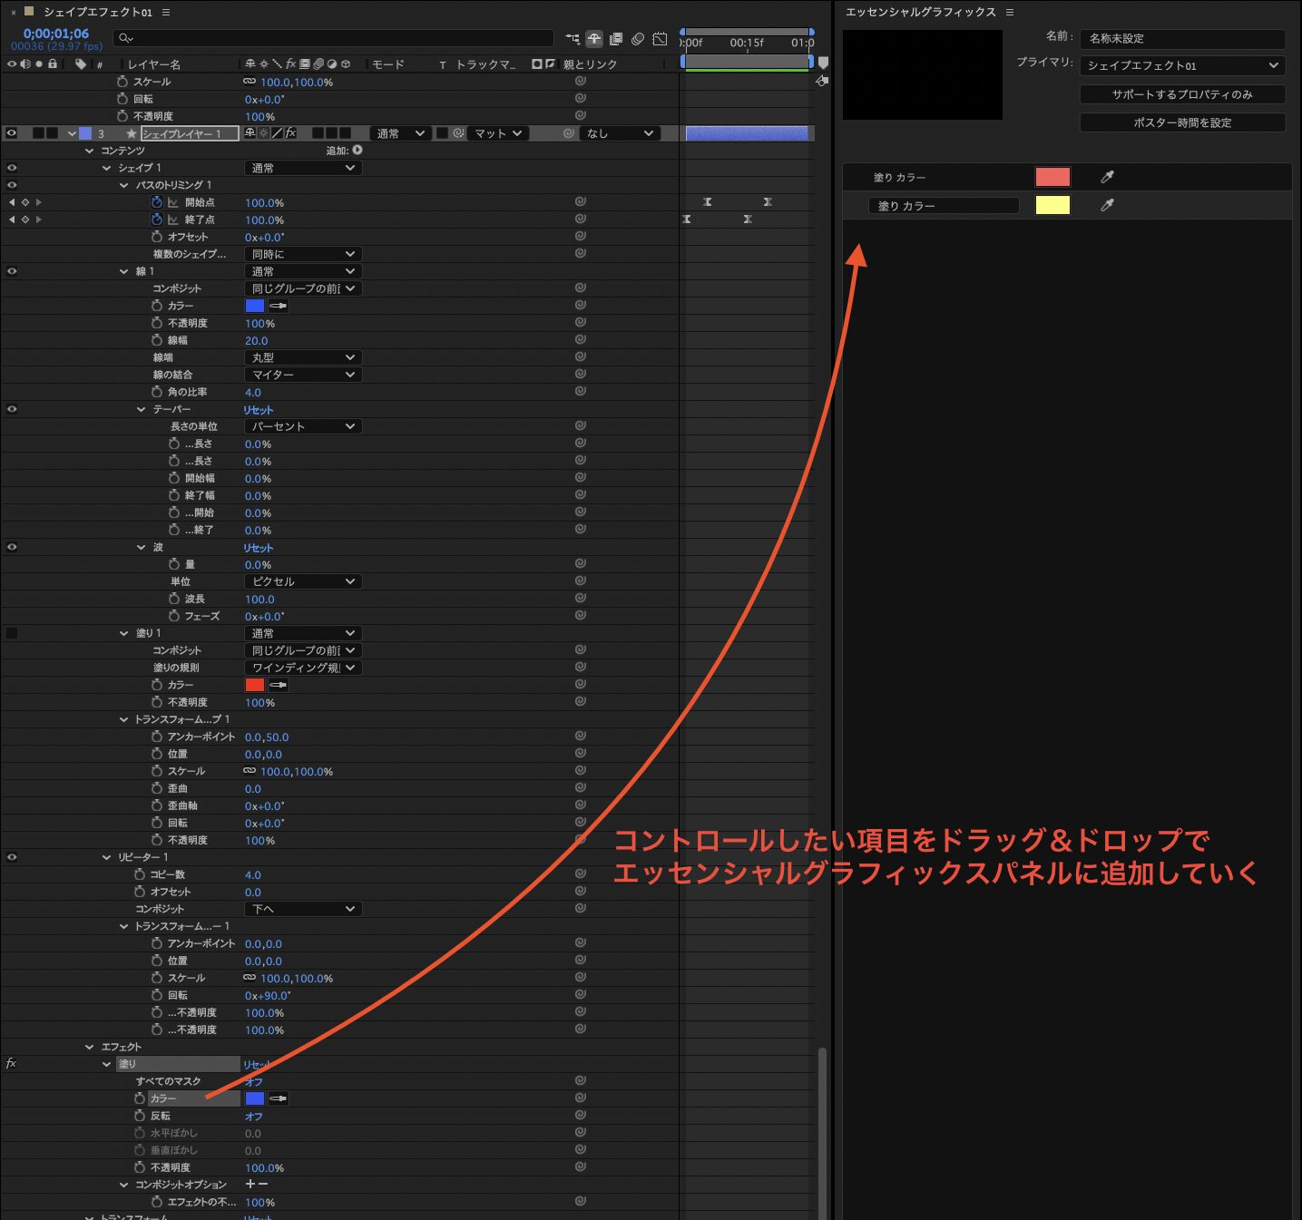
Task: Toggle eye icon for 線 1
Action: coord(12,271)
